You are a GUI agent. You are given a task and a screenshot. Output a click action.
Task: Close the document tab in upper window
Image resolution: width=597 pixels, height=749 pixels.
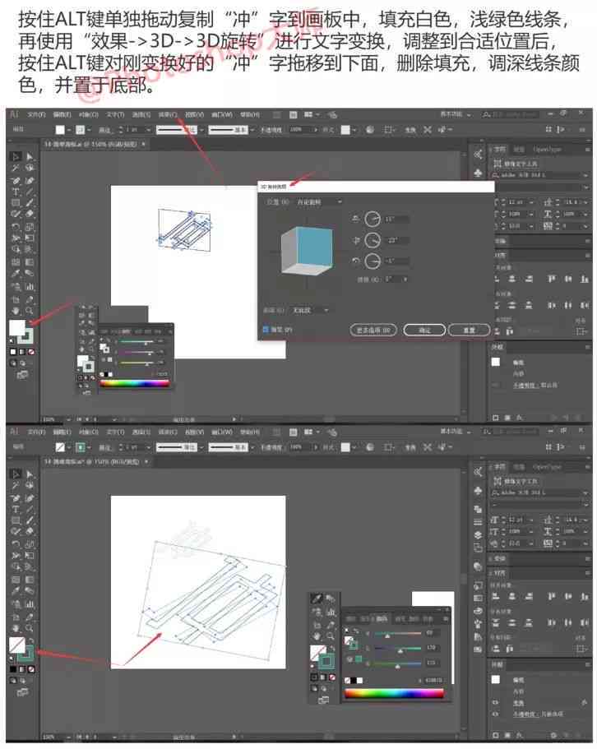tap(144, 143)
